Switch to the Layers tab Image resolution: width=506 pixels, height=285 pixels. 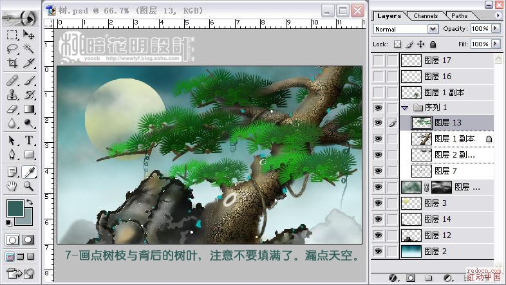click(389, 16)
